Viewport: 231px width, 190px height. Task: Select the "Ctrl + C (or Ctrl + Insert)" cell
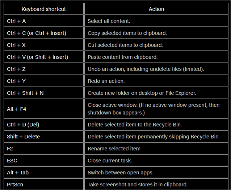(37, 33)
